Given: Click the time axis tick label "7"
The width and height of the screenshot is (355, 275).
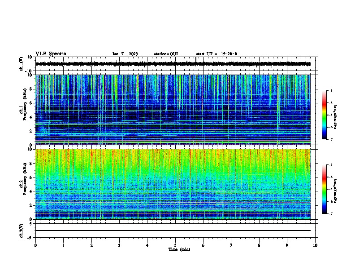Looking at the screenshot, I should [x=231, y=245].
